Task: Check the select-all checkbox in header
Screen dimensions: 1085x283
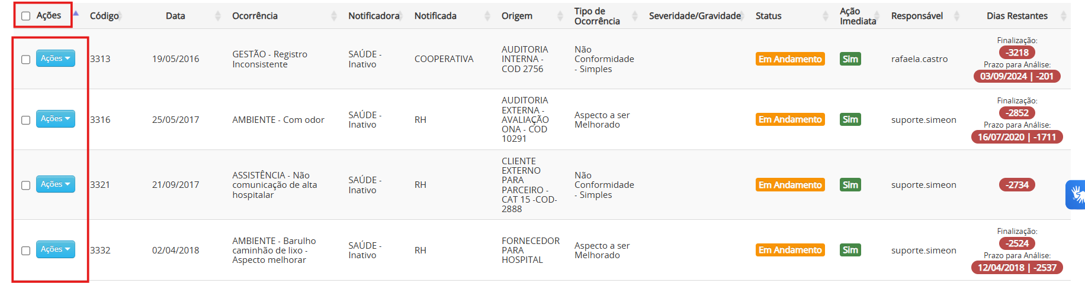Action: 26,16
